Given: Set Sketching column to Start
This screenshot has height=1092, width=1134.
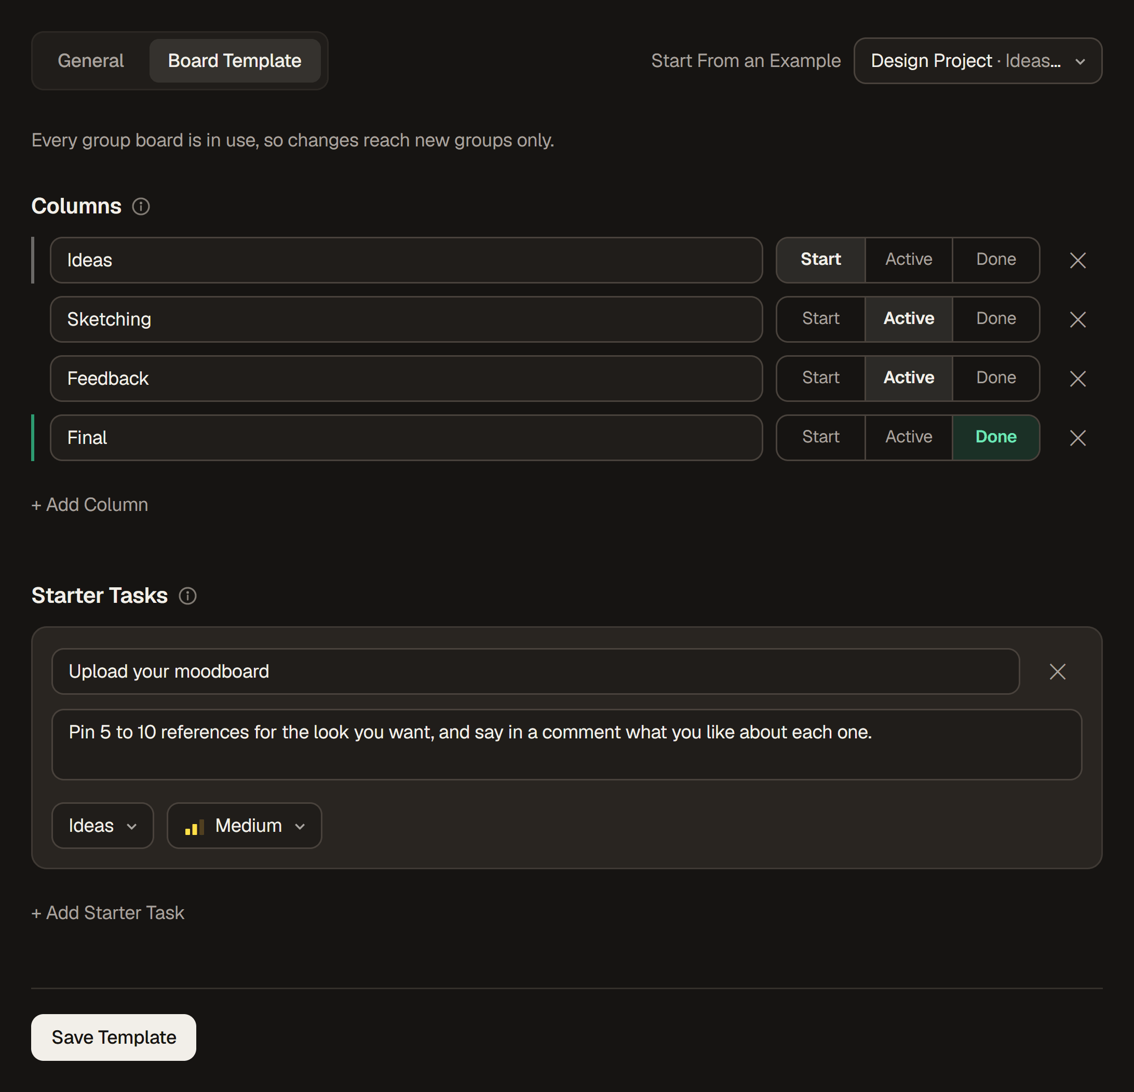Looking at the screenshot, I should (x=820, y=319).
